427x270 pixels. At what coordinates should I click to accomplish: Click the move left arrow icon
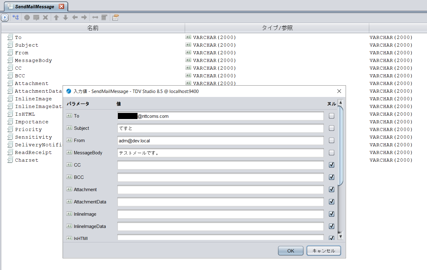[x=75, y=17]
